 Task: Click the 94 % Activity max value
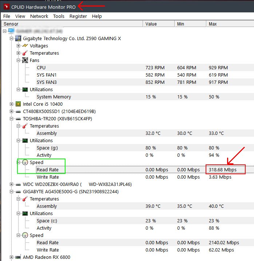pos(214,155)
